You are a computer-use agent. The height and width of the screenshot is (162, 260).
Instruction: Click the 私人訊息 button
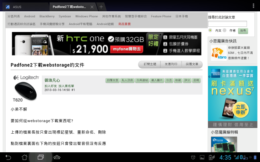pyautogui.click(x=127, y=80)
